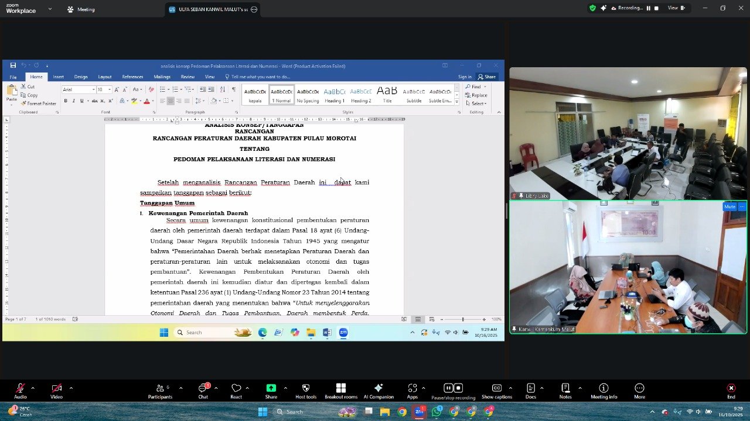Click the Pause/stop recording control
The image size is (750, 421).
(453, 390)
